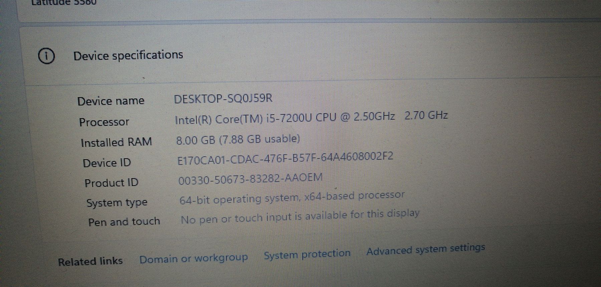This screenshot has height=287, width=601.
Task: Open Advanced system settings link
Action: point(426,249)
